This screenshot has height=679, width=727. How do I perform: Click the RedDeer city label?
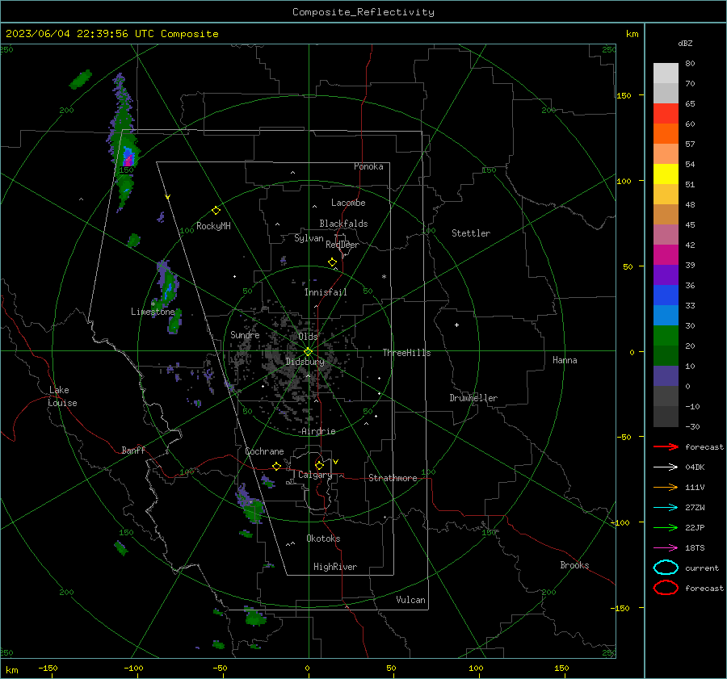click(x=342, y=245)
